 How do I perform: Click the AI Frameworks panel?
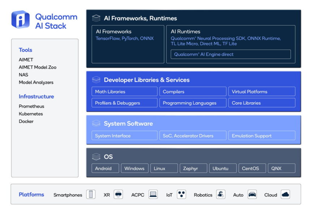click(128, 44)
